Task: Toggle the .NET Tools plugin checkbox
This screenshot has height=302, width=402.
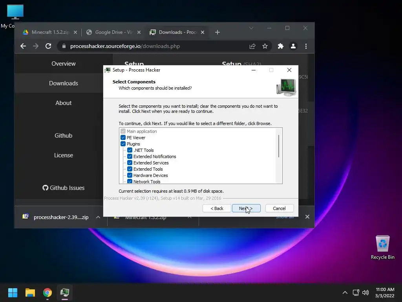Action: point(130,150)
